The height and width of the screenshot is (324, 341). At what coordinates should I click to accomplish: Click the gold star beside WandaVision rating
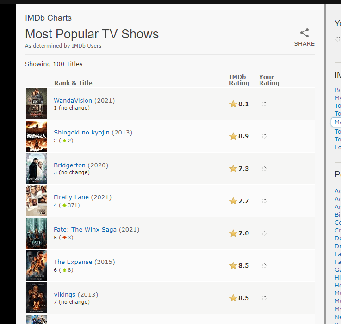pyautogui.click(x=233, y=104)
